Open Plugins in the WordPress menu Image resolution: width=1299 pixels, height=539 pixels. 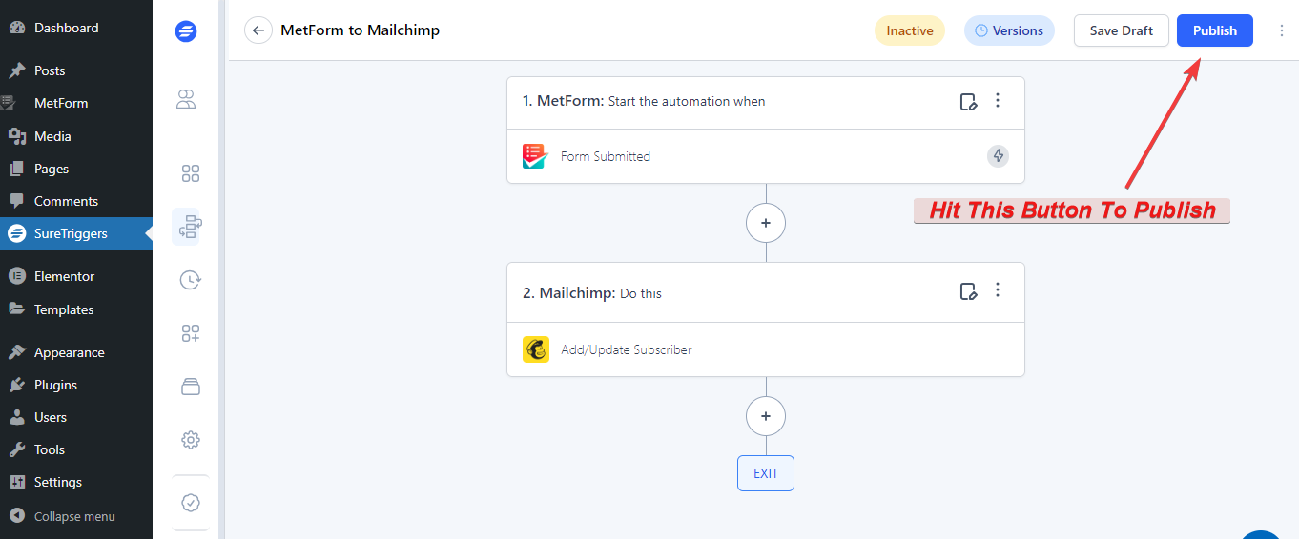(x=55, y=385)
